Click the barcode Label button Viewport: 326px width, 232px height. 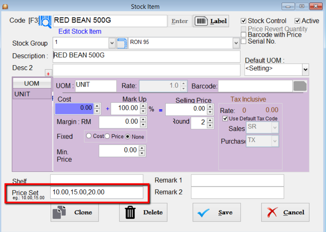pos(210,21)
